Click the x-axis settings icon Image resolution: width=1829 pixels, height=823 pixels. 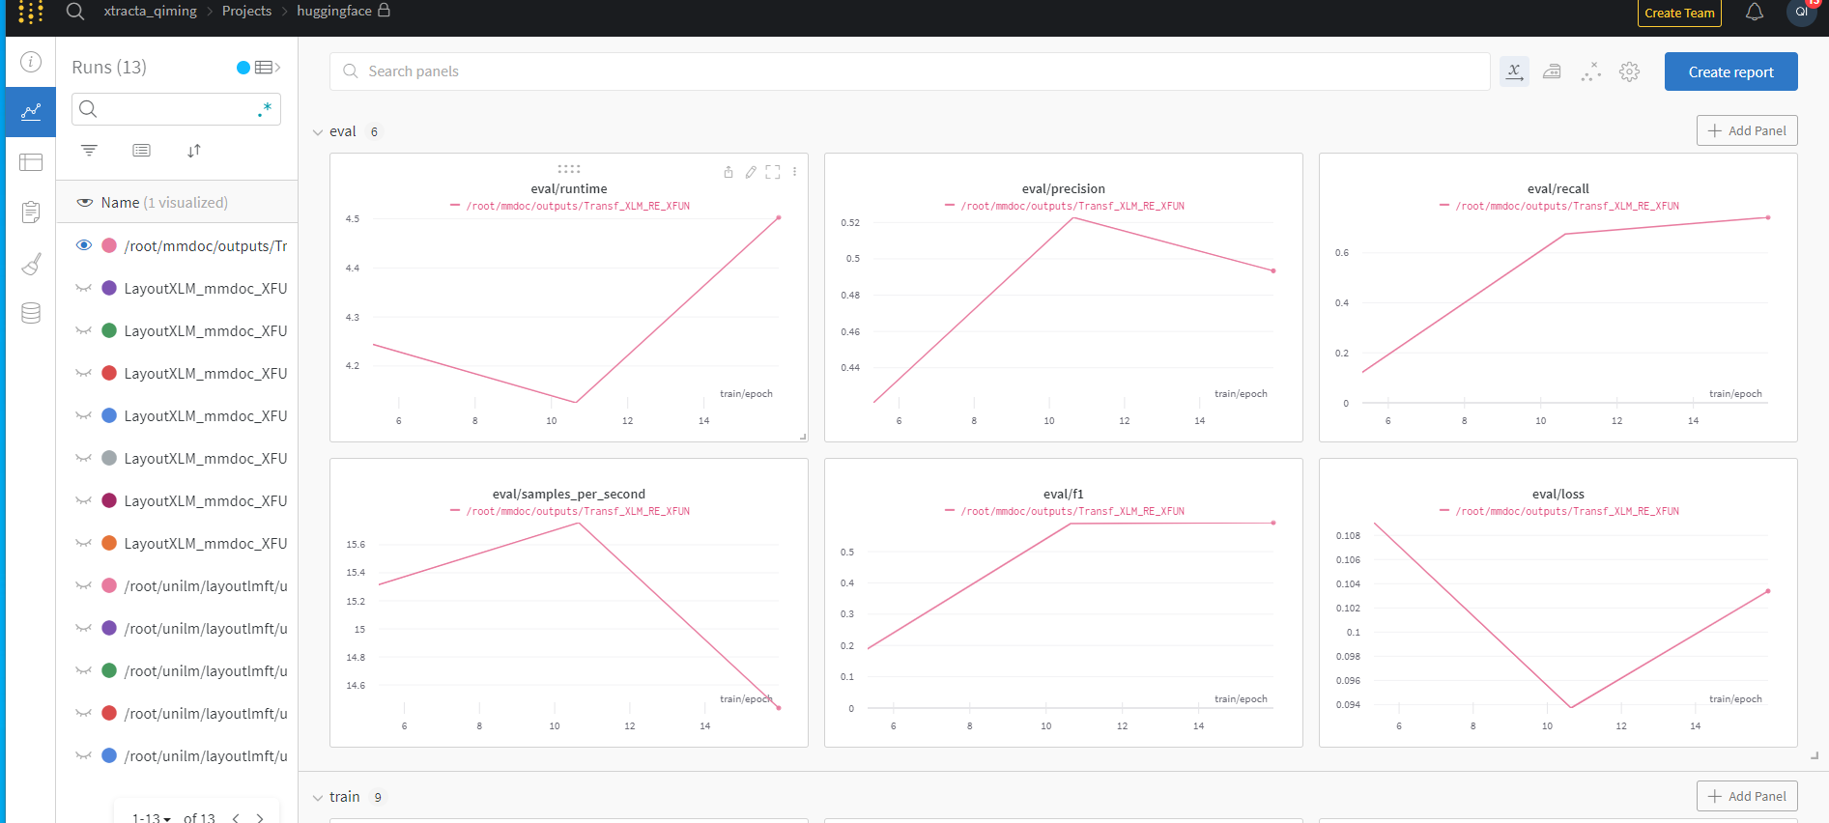click(1514, 71)
